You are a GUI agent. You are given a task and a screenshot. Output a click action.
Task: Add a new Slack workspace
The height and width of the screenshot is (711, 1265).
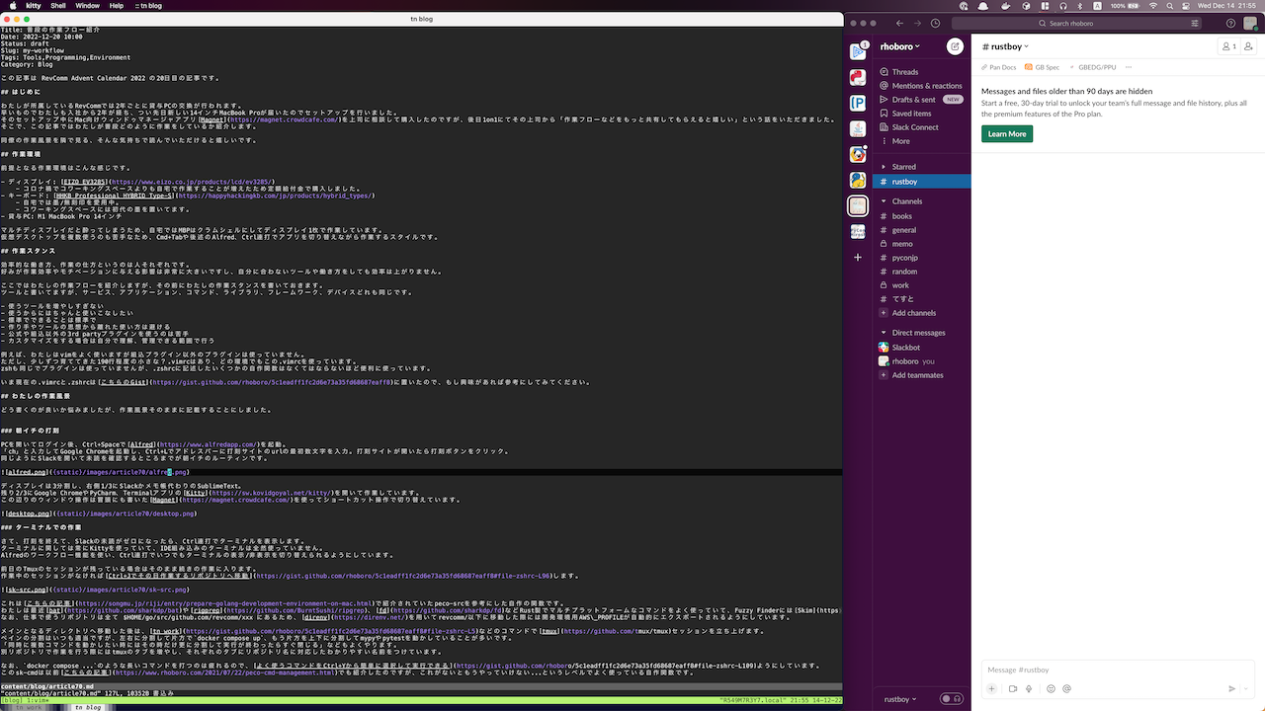tap(858, 257)
